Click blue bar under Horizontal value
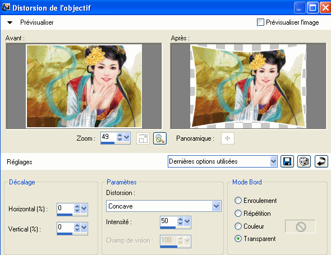Viewport: 331px width, 255px height. point(65,215)
